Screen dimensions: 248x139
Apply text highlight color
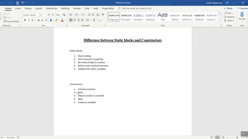tap(57, 20)
